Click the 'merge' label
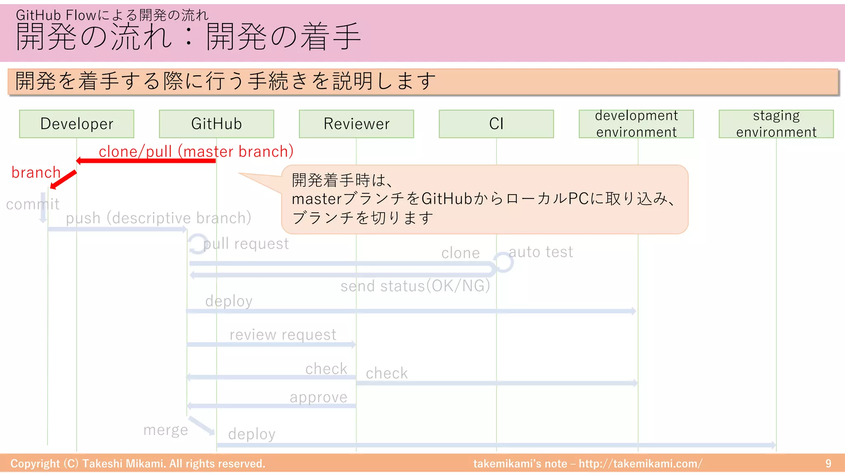 [166, 430]
